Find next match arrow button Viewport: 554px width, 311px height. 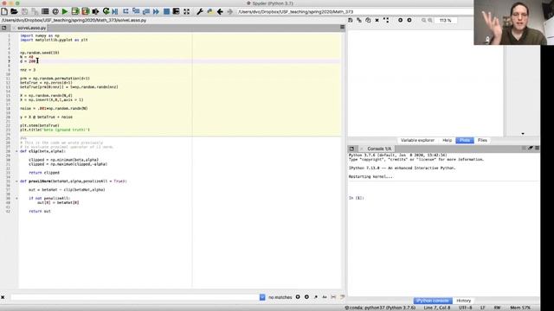(306, 297)
